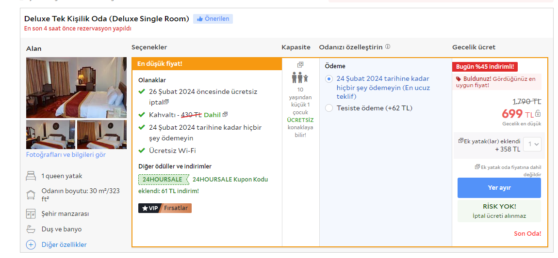The height and width of the screenshot is (258, 558).
Task: Click the capacity people icon
Action: coord(300,77)
